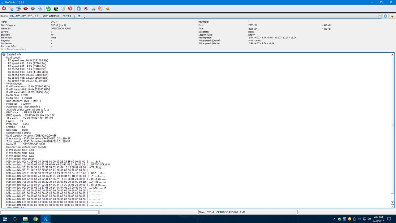Image resolution: width=396 pixels, height=223 pixels.
Task: Click the status bar input field at bottom left
Action: 49,212
